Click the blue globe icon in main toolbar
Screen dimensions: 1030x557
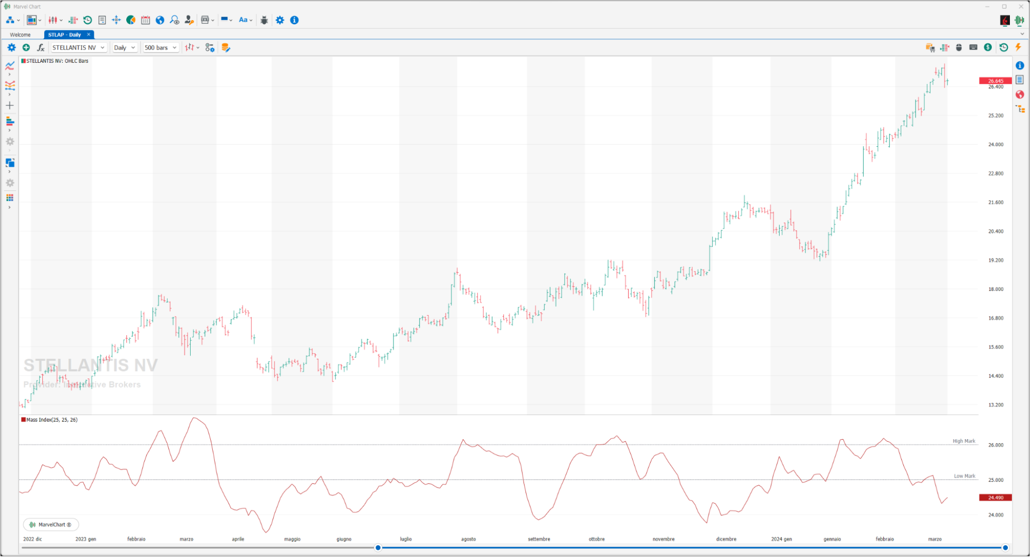point(160,20)
